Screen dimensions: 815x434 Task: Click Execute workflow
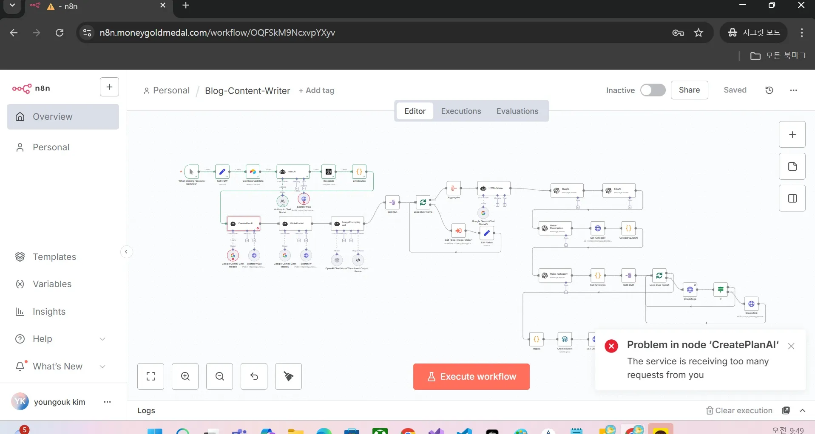point(471,377)
